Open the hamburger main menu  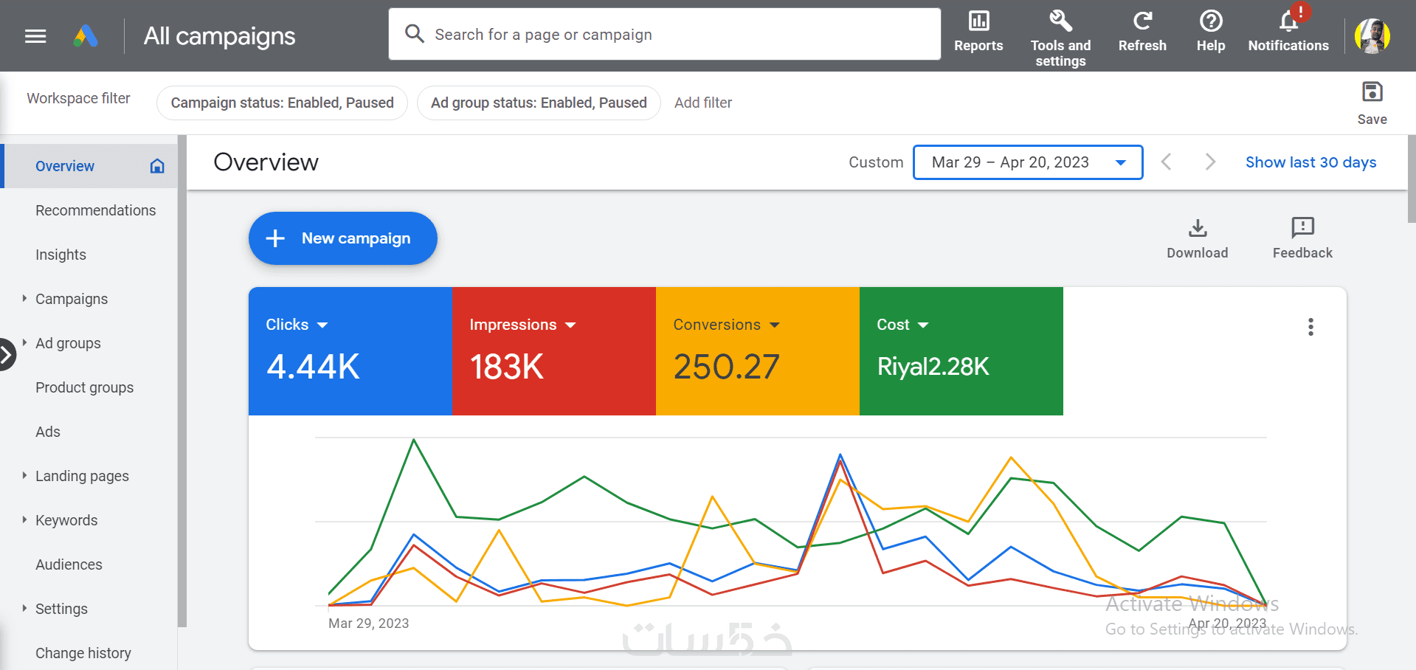click(x=35, y=36)
